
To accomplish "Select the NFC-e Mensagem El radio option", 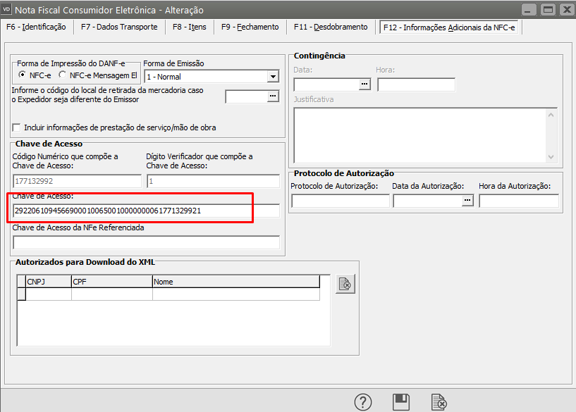I will pos(63,75).
